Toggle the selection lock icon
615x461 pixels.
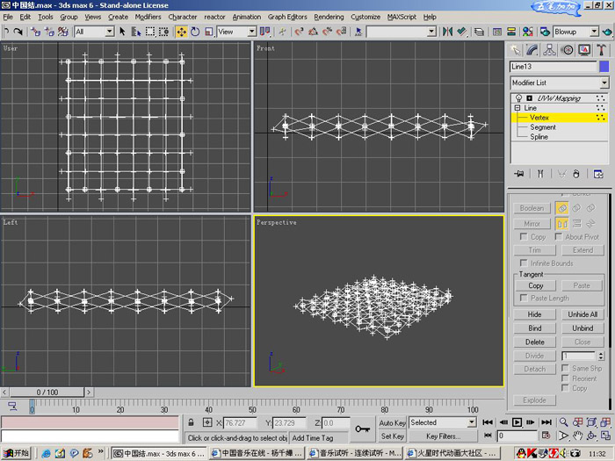(191, 422)
